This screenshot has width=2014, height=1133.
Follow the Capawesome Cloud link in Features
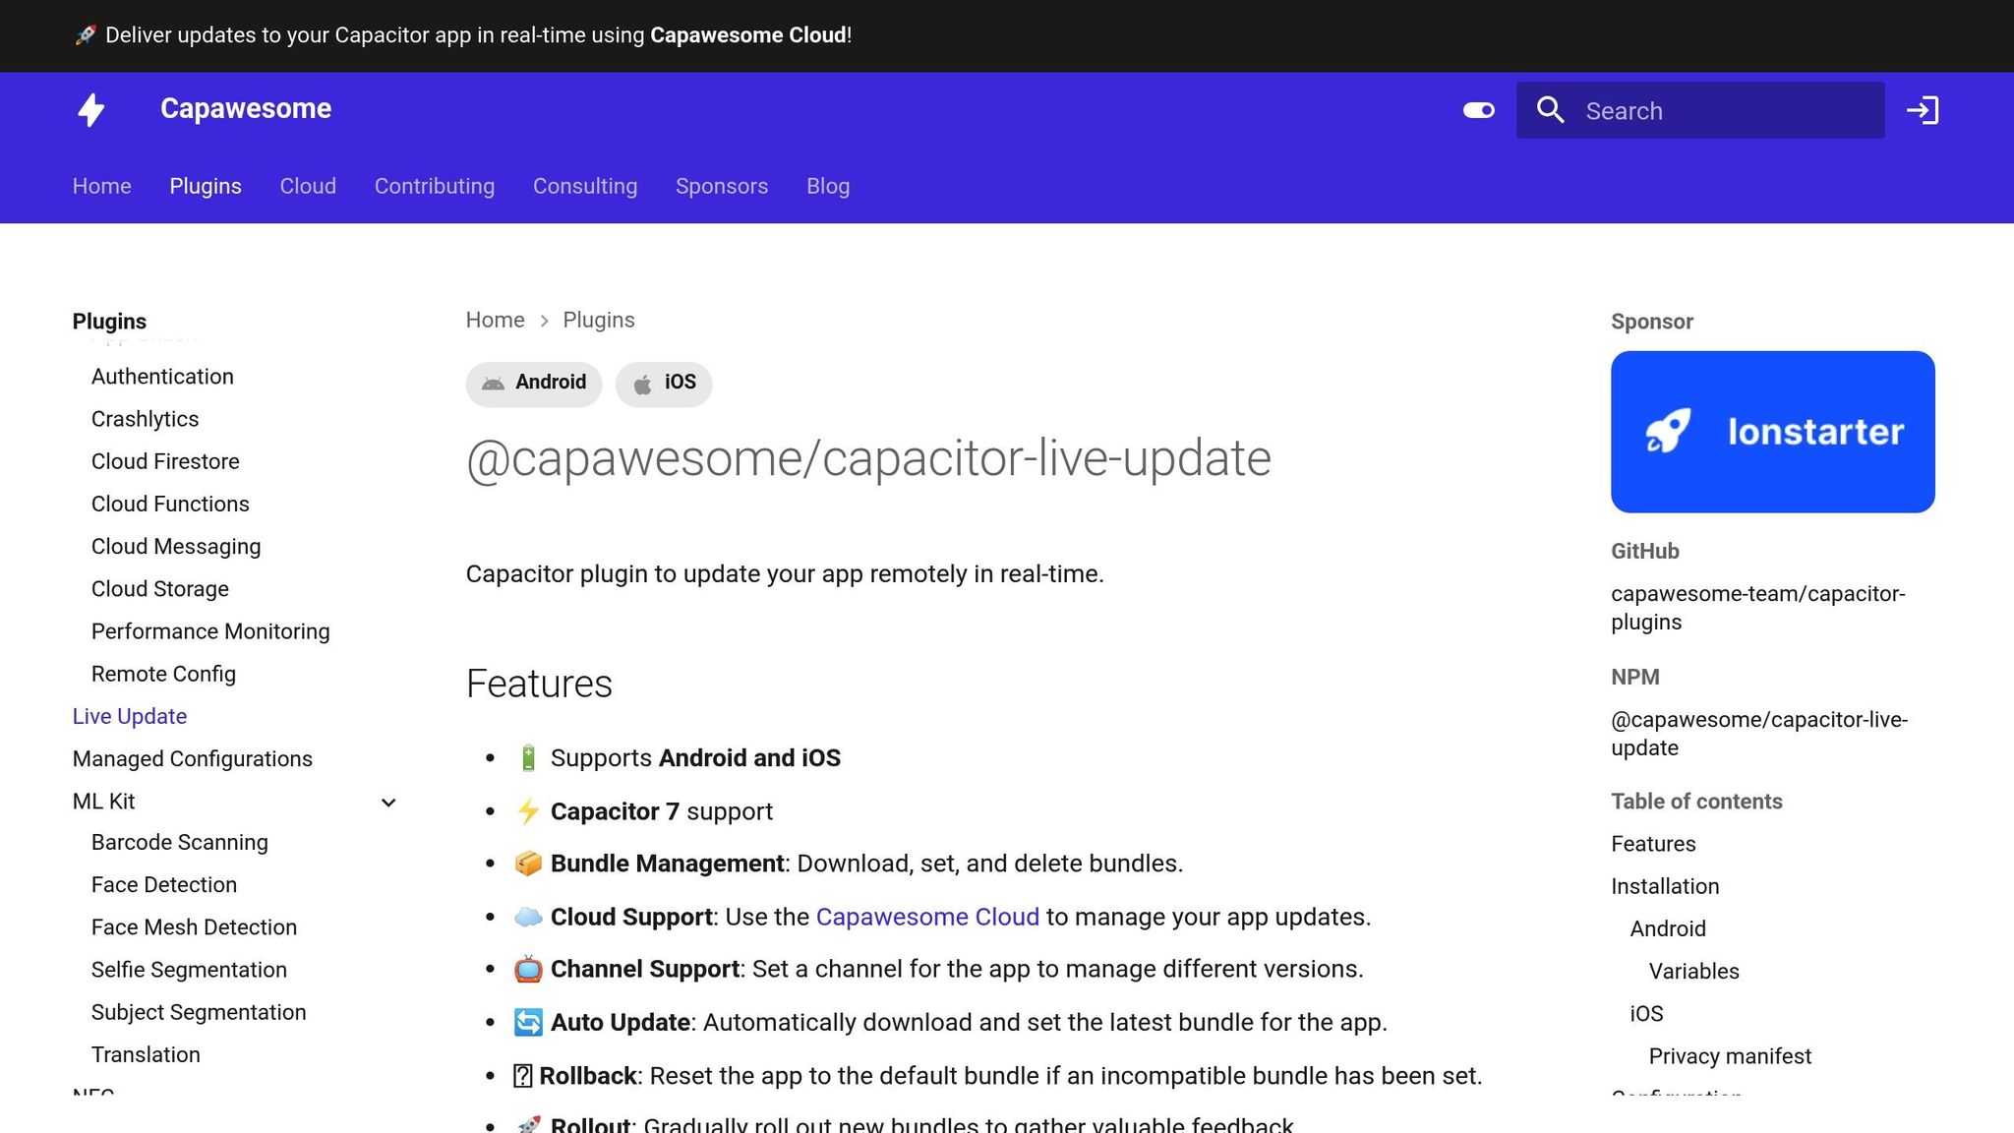(x=927, y=917)
